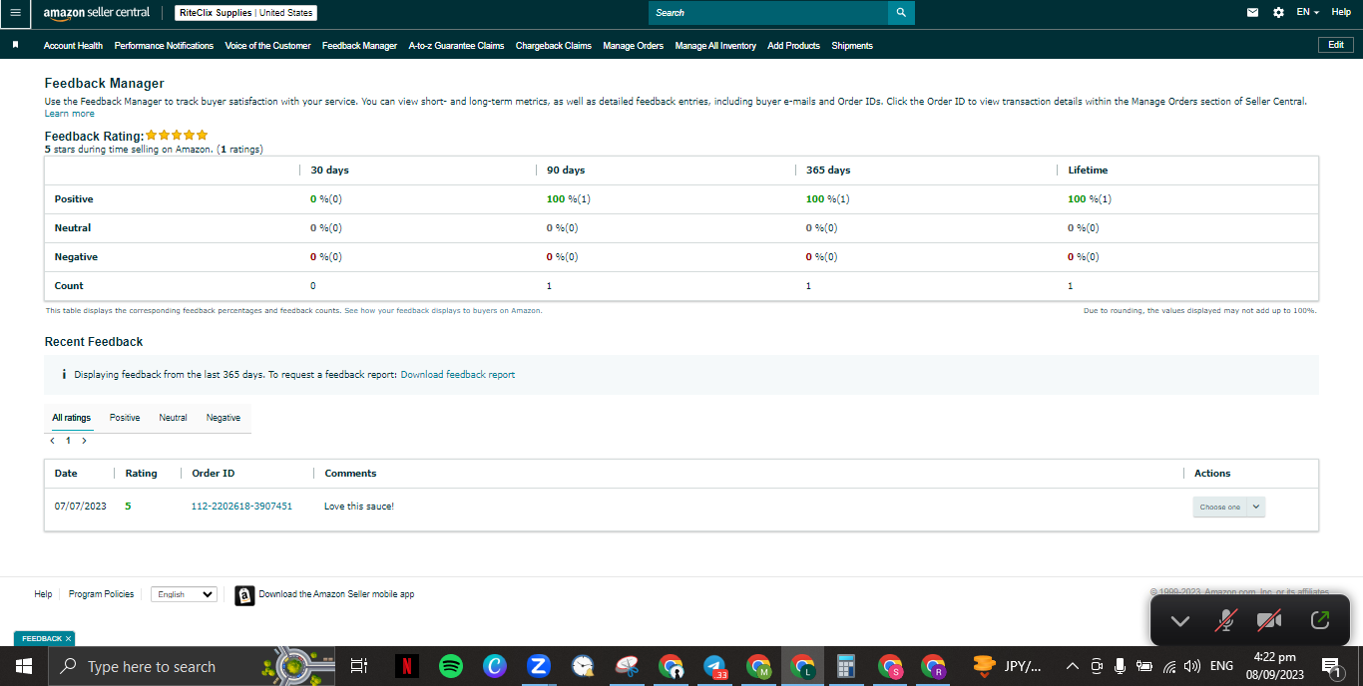Open Task View on the taskbar
Screen dimensions: 1363x686
[x=359, y=666]
